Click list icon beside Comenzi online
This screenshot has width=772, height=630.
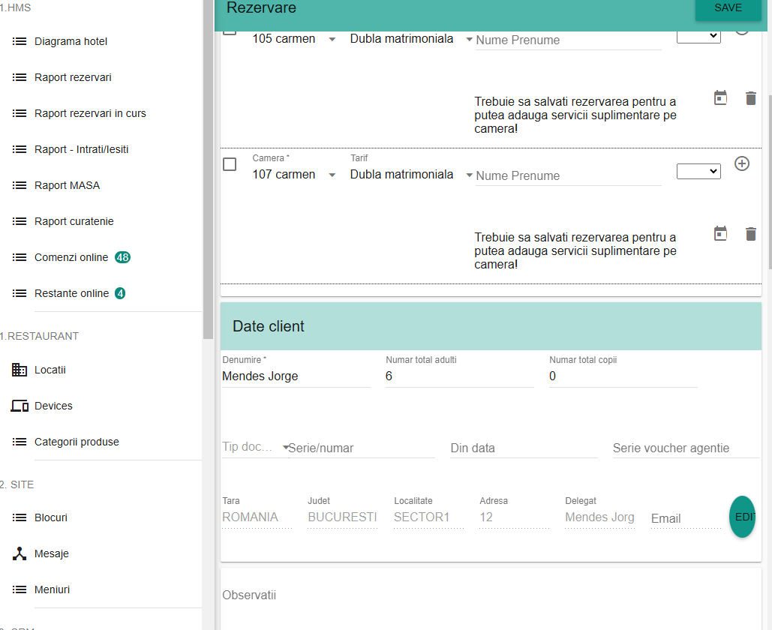pos(20,257)
